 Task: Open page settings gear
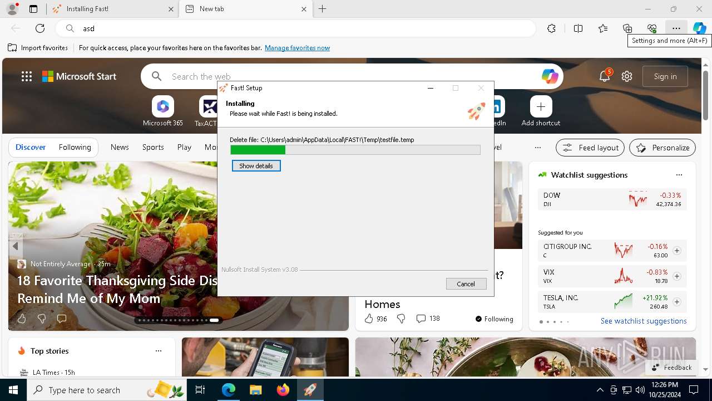(x=627, y=76)
